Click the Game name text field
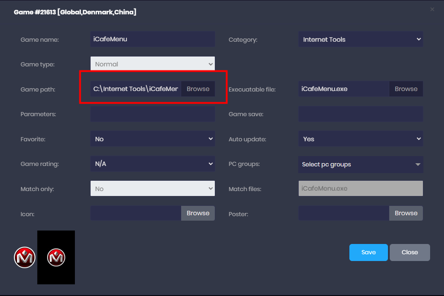Viewport: 444px width, 296px height. tap(152, 39)
